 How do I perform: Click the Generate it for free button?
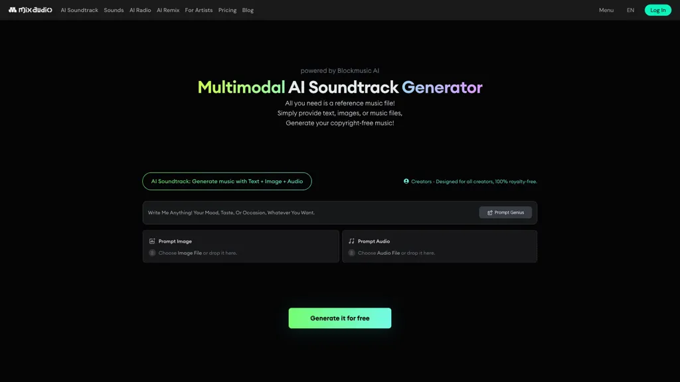(x=339, y=318)
